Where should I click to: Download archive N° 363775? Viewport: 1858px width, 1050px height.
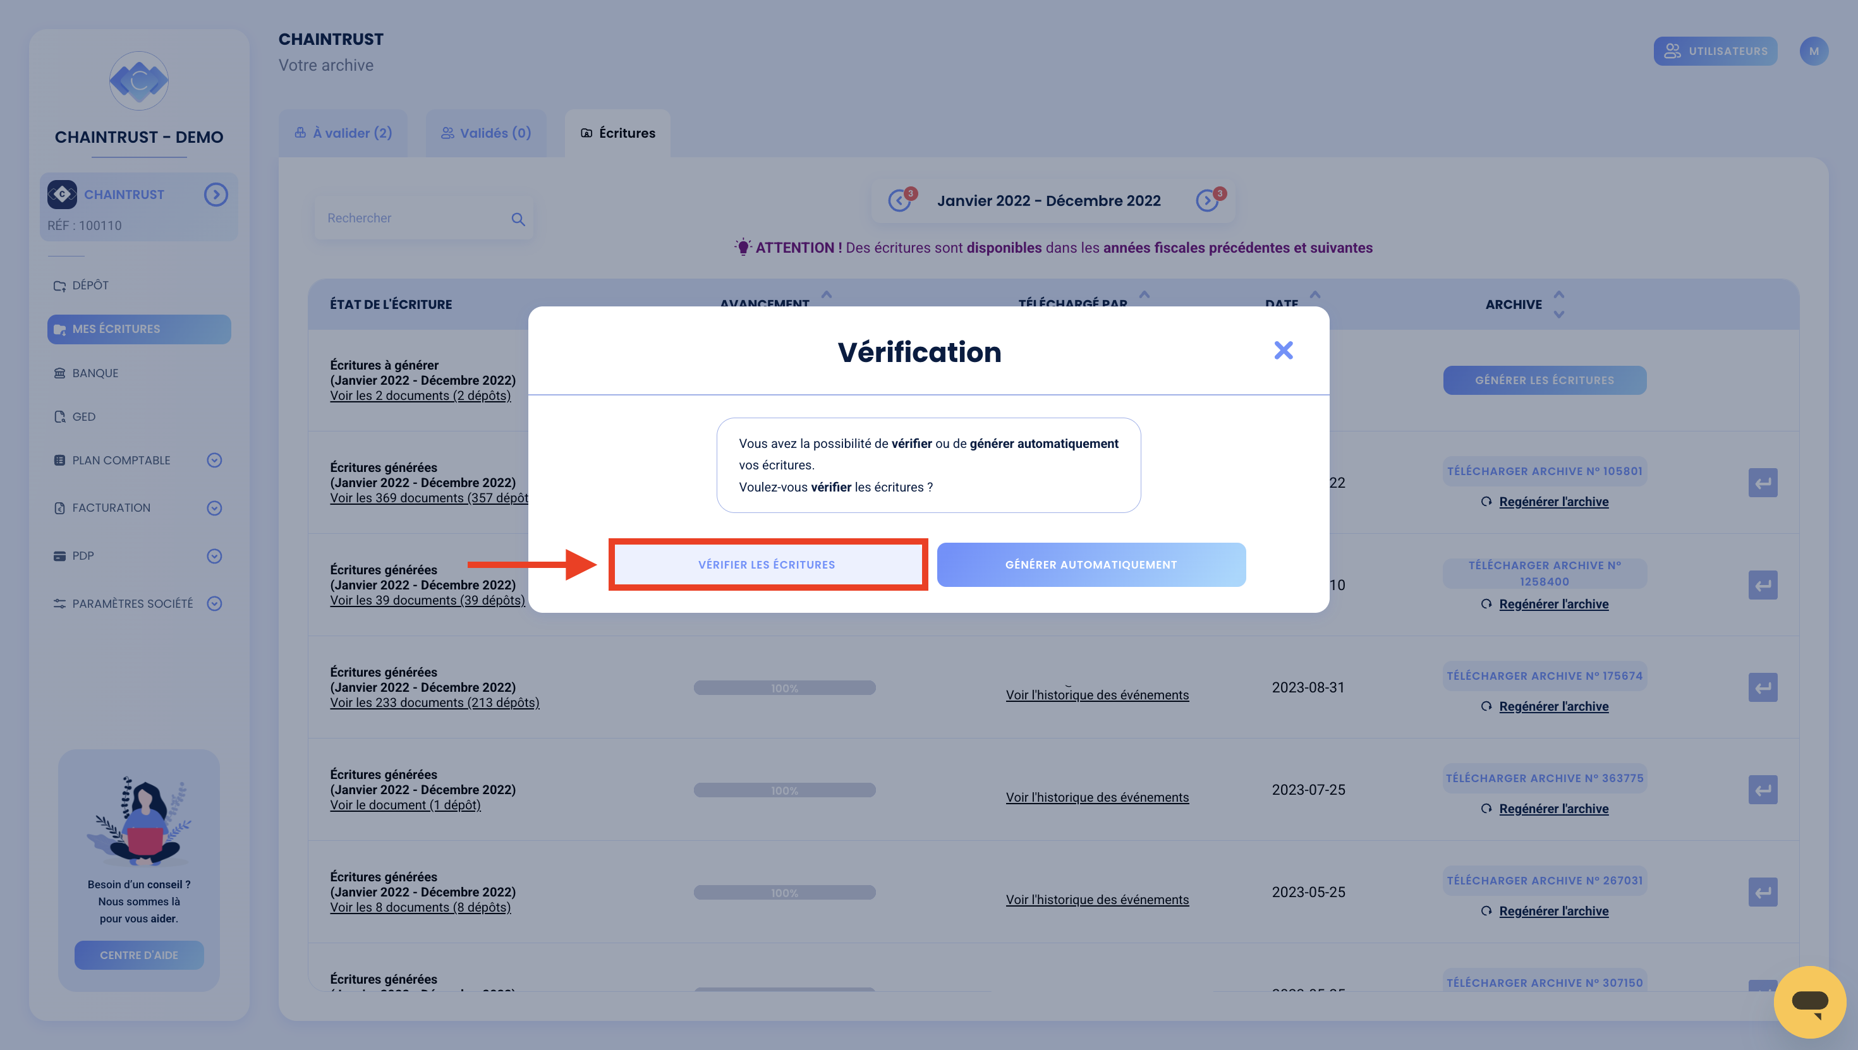pos(1545,778)
